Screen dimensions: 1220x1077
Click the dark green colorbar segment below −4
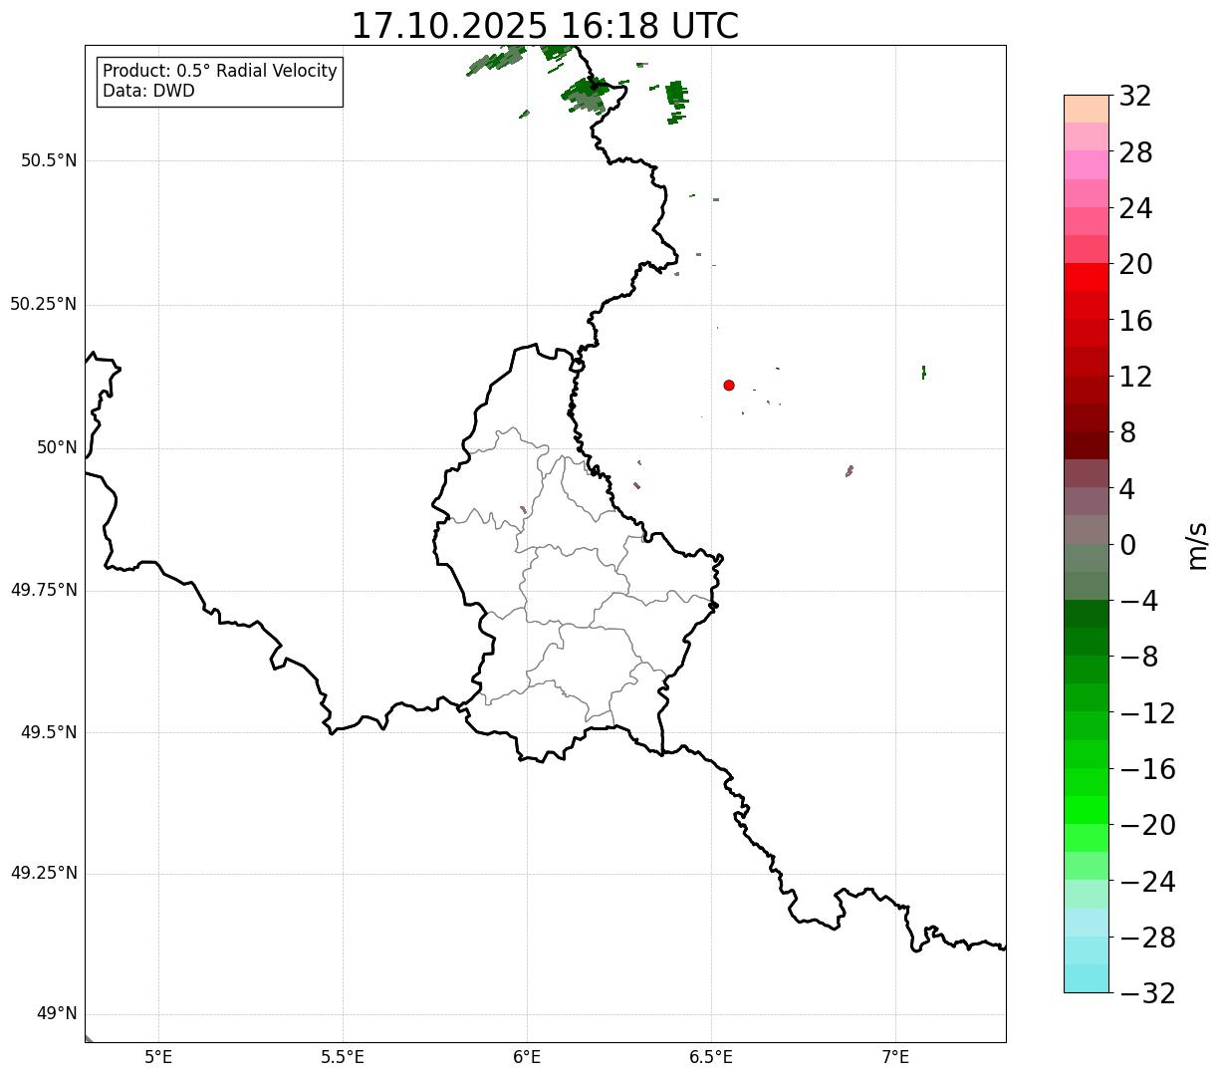pos(1087,614)
